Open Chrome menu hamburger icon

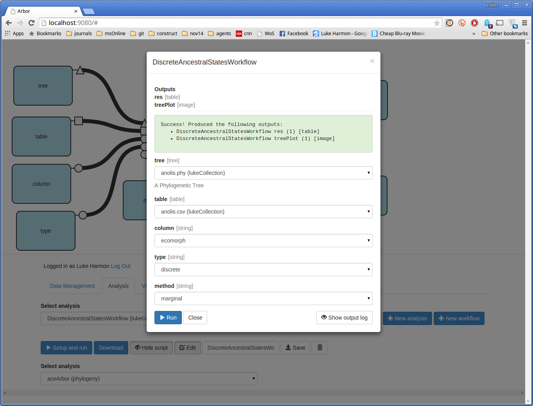[525, 23]
